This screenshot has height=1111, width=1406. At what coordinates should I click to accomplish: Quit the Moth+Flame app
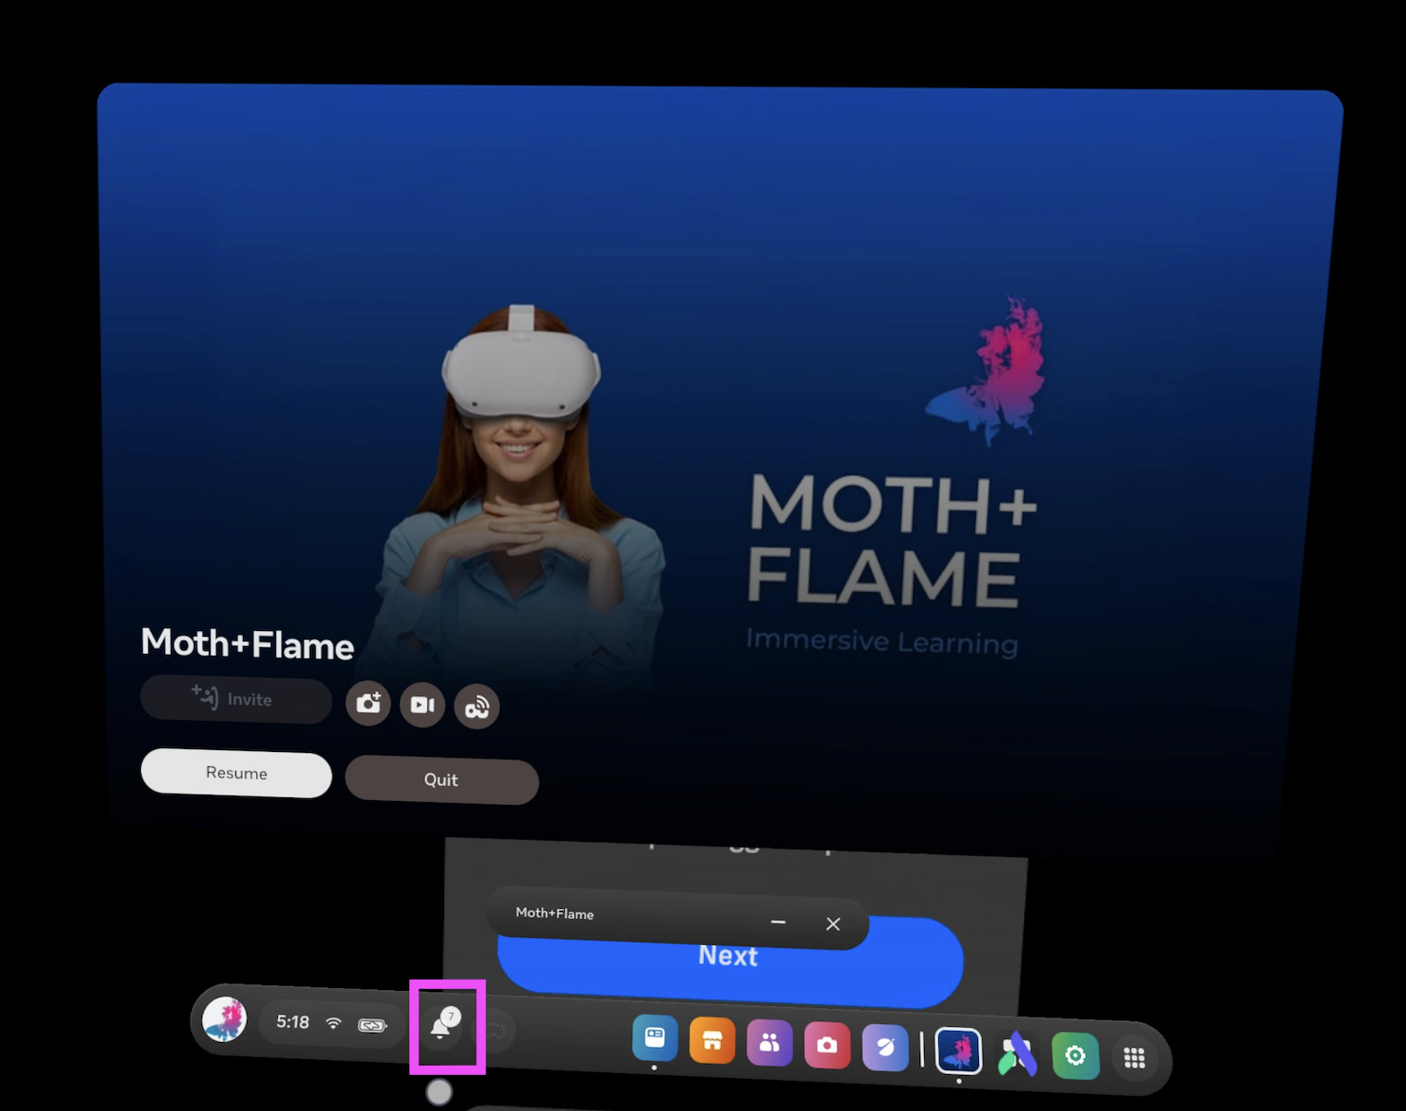(x=441, y=779)
